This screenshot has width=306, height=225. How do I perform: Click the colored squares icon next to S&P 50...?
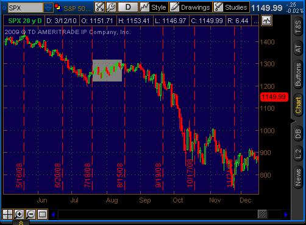pyautogui.click(x=58, y=8)
